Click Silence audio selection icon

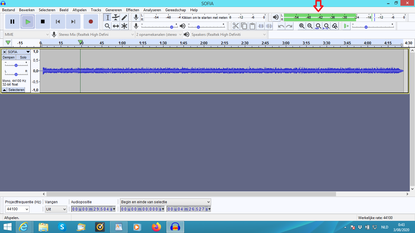pyautogui.click(x=269, y=26)
